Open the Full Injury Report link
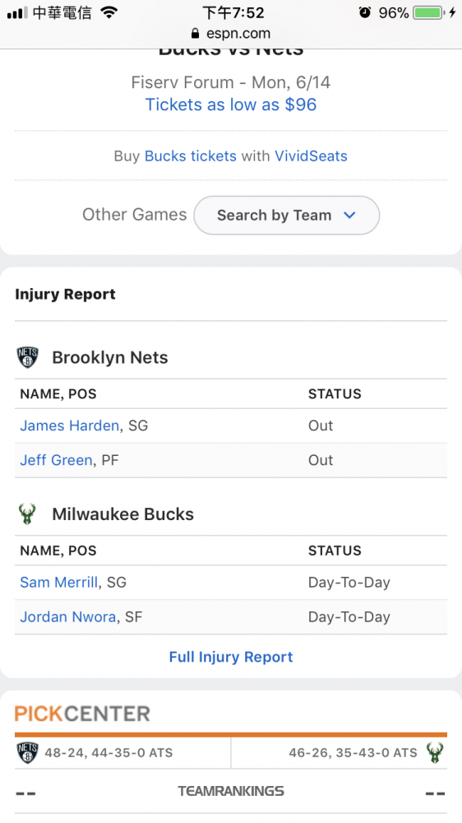Image resolution: width=462 pixels, height=823 pixels. [231, 657]
